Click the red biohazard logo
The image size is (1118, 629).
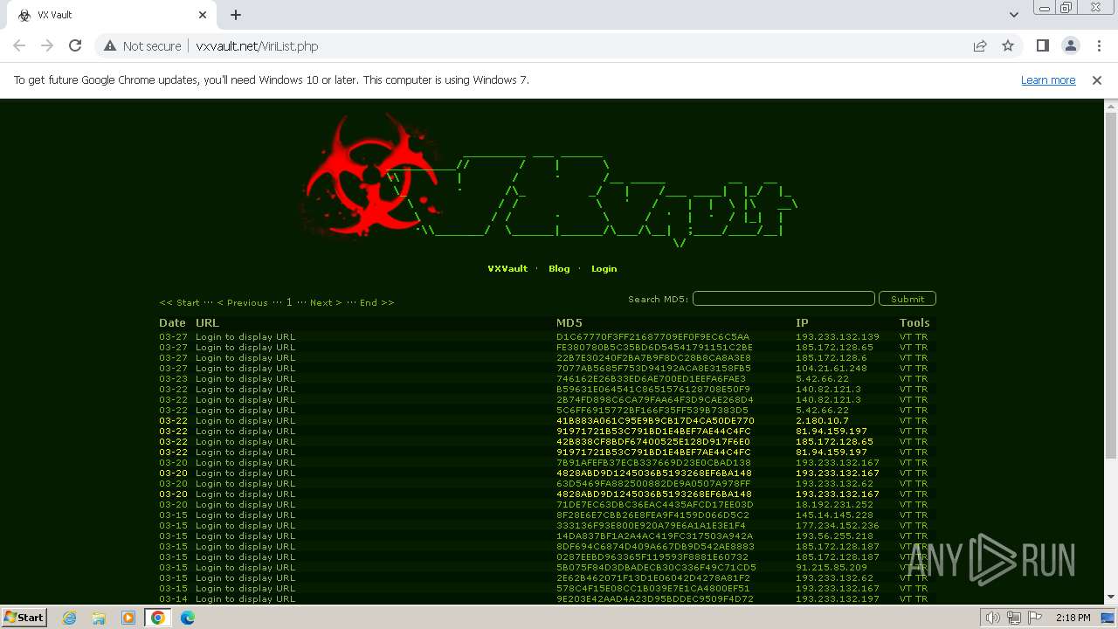(x=371, y=178)
